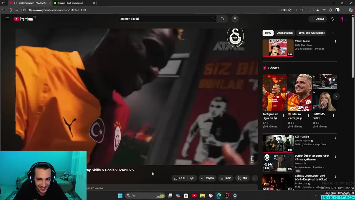Open more actions (three dots) beside Klip
This screenshot has width=355, height=200.
click(255, 178)
